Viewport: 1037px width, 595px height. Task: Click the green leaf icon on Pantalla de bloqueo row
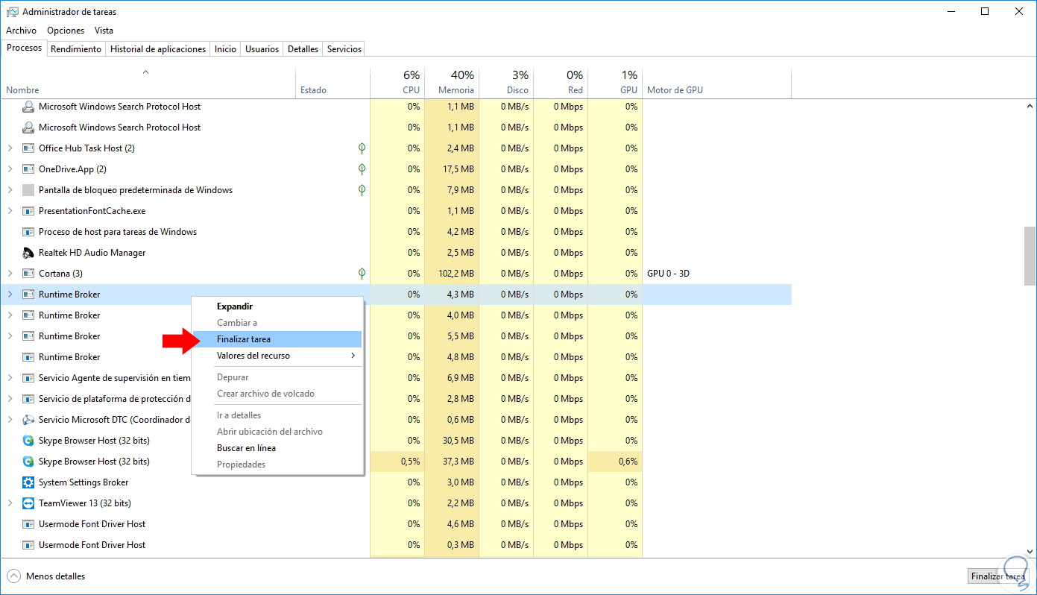point(362,190)
